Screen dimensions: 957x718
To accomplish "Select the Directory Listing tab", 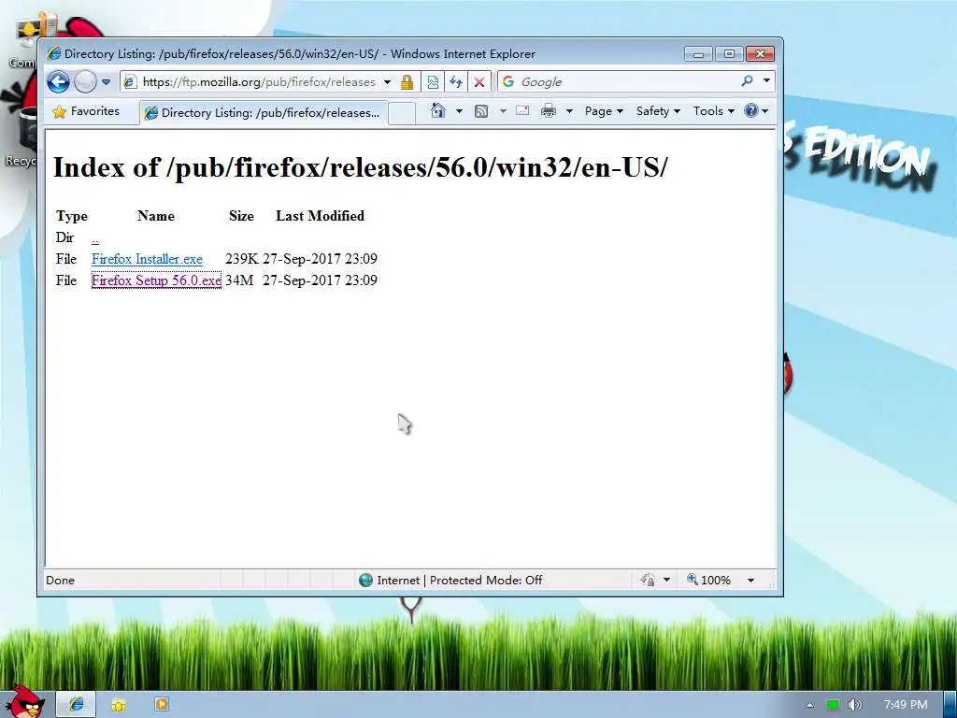I will coord(264,113).
